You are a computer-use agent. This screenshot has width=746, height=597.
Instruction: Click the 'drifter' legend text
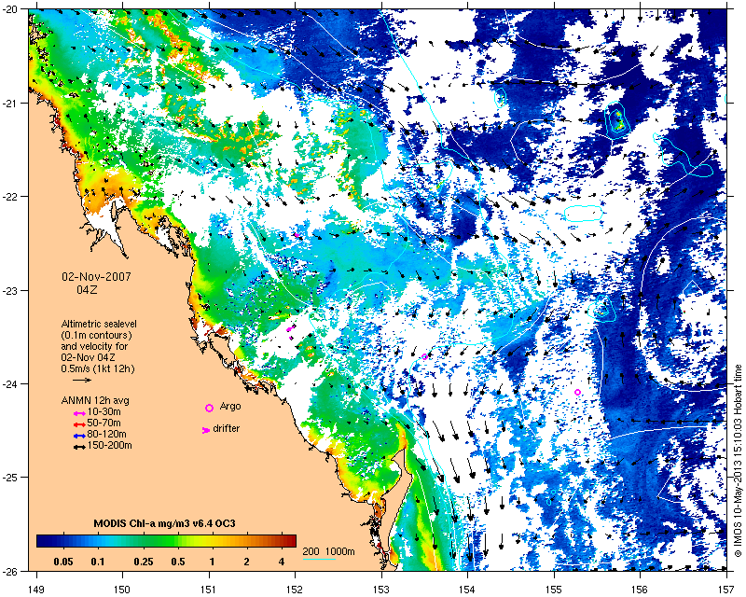click(227, 428)
